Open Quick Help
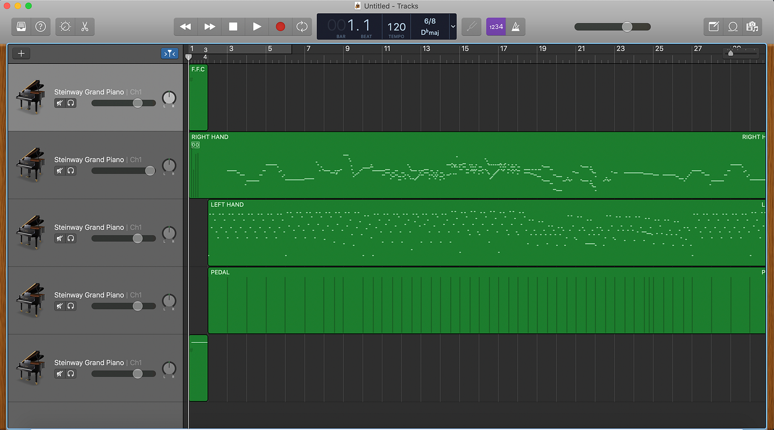This screenshot has width=774, height=430. [40, 26]
